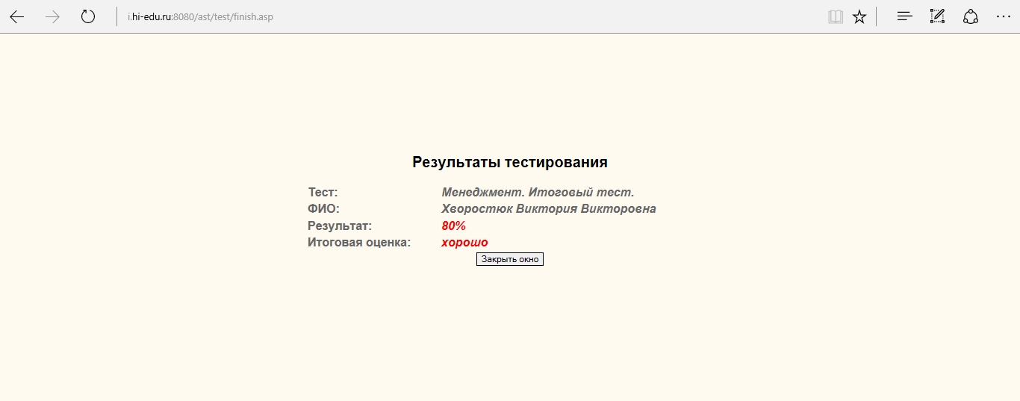
Task: Click the Результат: label
Action: [x=340, y=226]
